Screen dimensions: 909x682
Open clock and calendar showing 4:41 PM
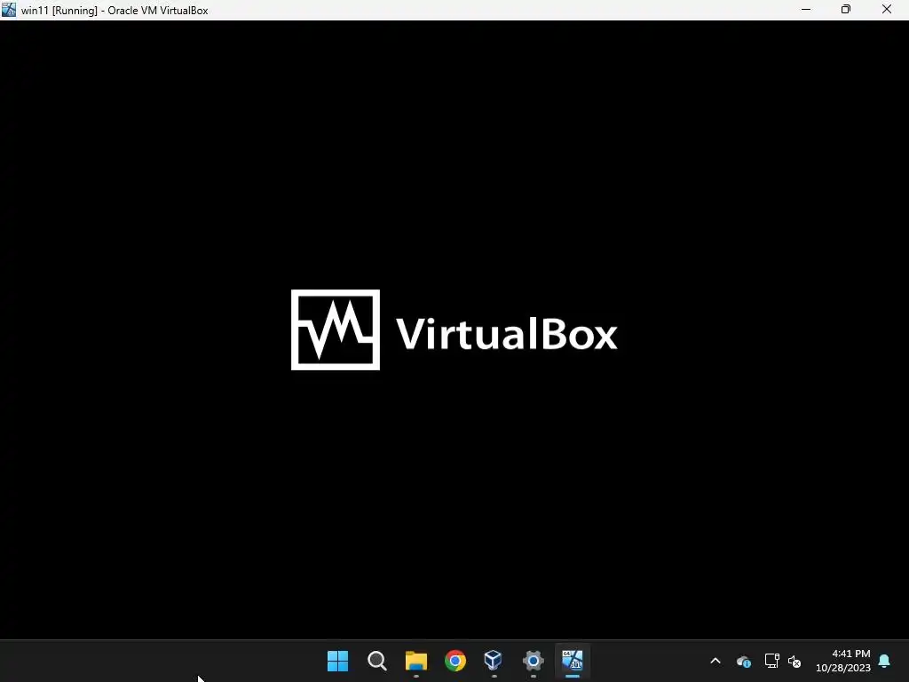tap(843, 661)
